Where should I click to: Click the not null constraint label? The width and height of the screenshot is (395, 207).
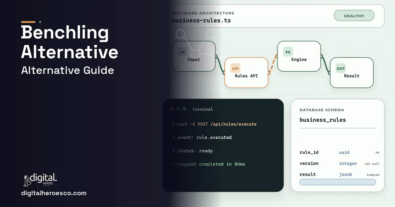pos(372,164)
